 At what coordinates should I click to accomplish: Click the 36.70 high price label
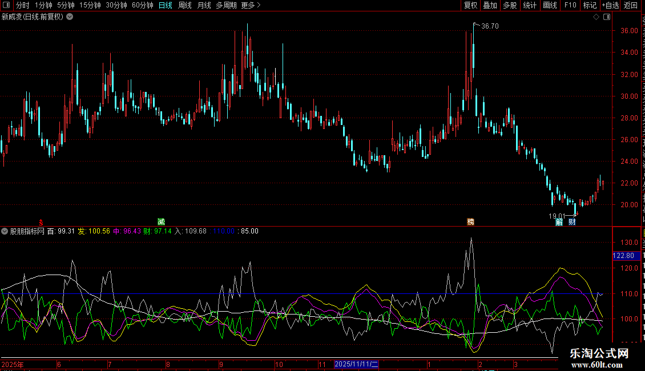(490, 26)
